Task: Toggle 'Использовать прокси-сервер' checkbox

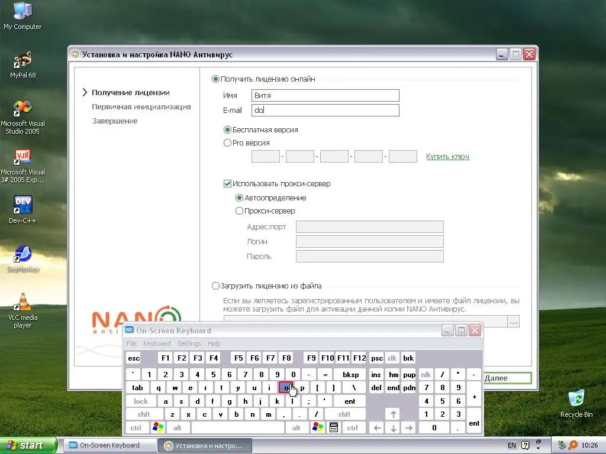Action: (x=227, y=184)
